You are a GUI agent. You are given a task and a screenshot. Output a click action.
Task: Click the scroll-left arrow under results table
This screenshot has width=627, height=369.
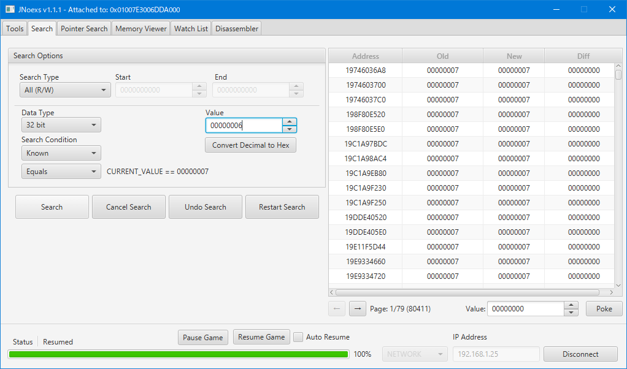[x=331, y=292]
